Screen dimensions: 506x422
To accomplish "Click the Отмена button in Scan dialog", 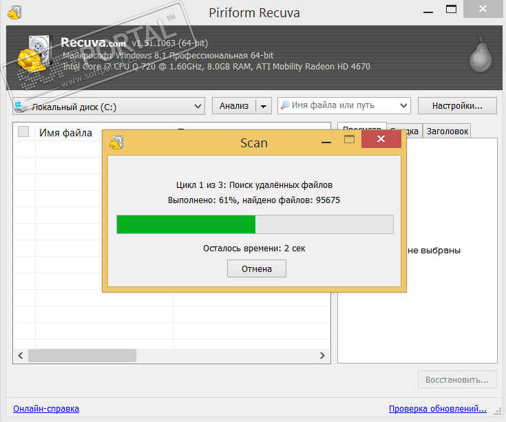I will coord(257,268).
